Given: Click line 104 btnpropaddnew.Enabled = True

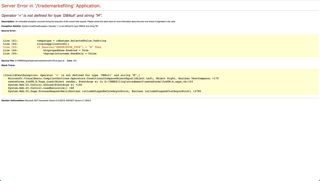Looking at the screenshot, I should coord(46,50).
